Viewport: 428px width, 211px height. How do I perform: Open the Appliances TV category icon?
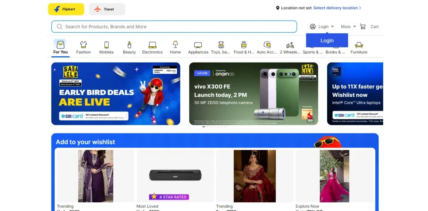pos(198,45)
